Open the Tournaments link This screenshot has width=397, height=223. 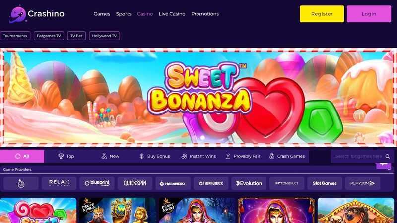point(15,36)
